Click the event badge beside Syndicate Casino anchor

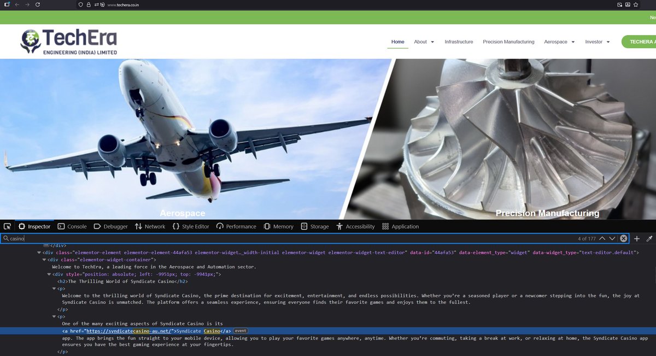[x=241, y=331]
